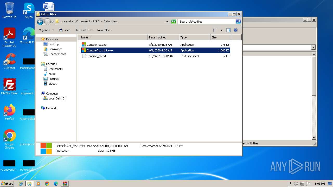
Task: Open dropdown in background window
Action: pyautogui.click(x=313, y=47)
